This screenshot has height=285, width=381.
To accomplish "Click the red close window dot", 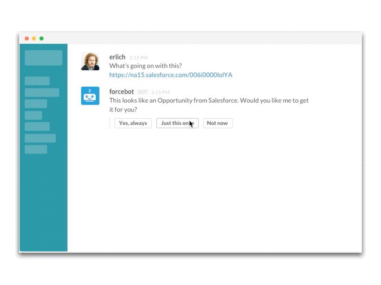I will click(x=27, y=38).
